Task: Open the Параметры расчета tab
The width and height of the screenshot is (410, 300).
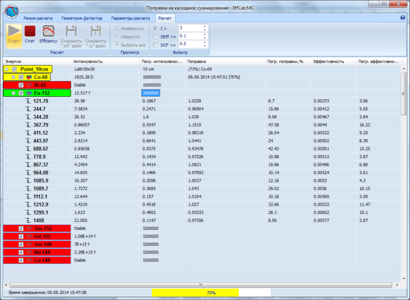Action: tap(131, 18)
